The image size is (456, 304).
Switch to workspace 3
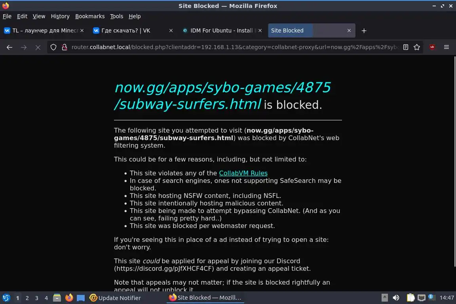(x=37, y=298)
